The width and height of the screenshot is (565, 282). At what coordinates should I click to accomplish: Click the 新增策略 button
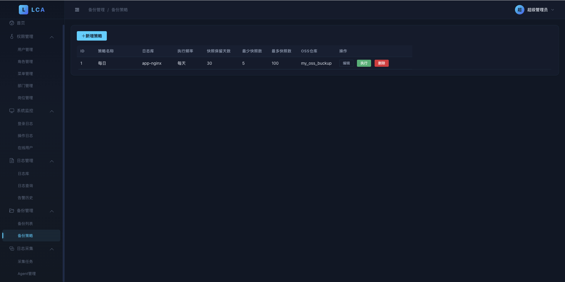tap(92, 36)
